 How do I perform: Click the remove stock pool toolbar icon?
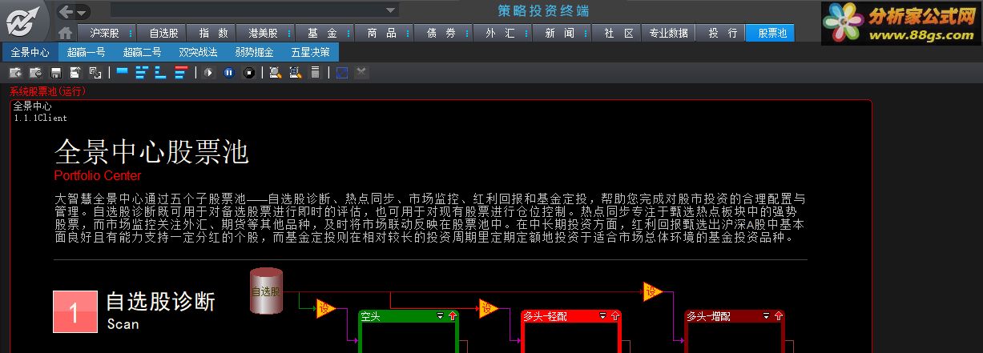pyautogui.click(x=35, y=72)
